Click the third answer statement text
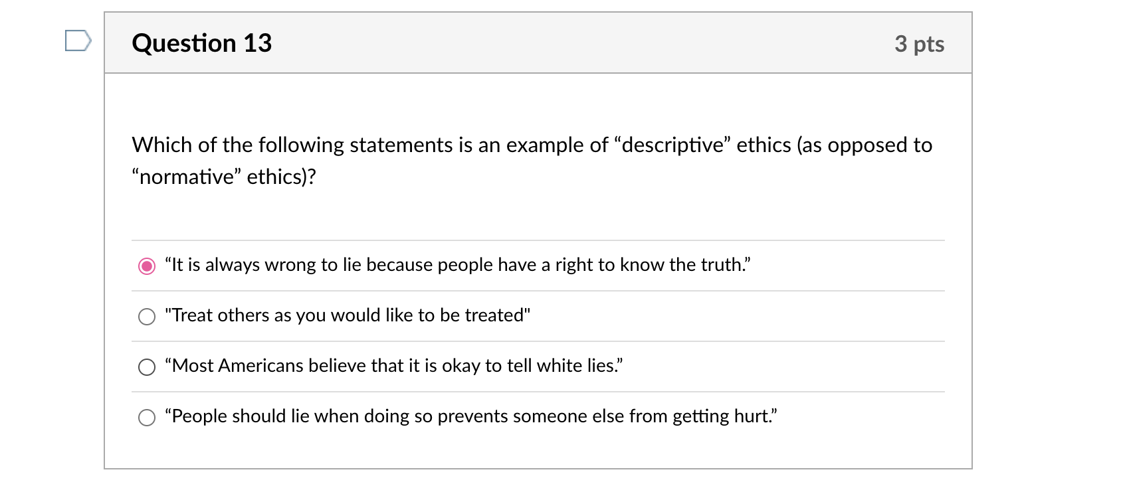Image resolution: width=1123 pixels, height=498 pixels. (393, 365)
